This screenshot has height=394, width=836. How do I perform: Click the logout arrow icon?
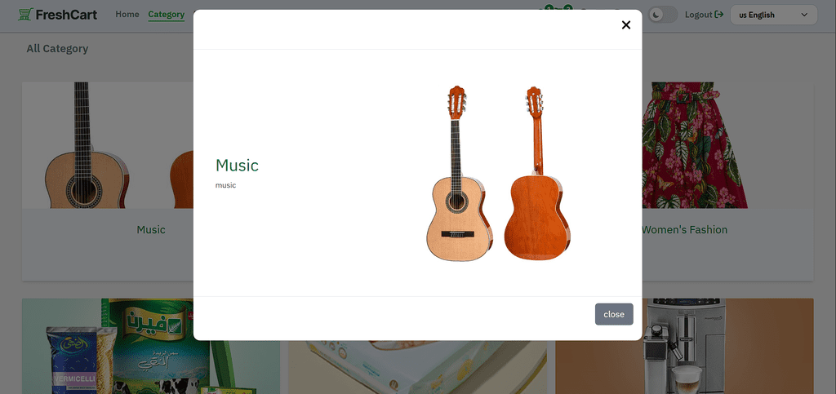pos(719,15)
